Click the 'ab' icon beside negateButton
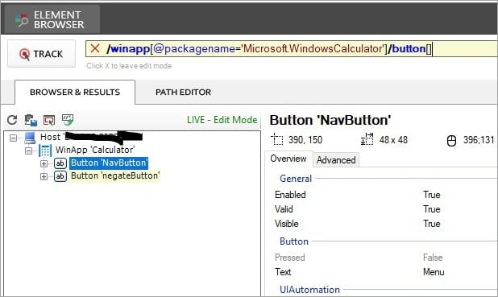The image size is (498, 297). point(60,176)
